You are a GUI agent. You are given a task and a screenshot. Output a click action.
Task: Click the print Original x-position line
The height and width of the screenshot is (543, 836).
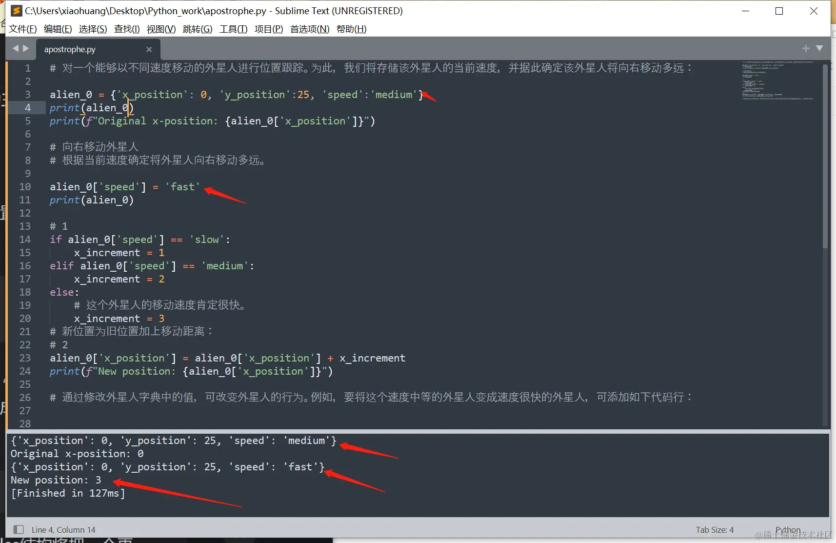[212, 121]
